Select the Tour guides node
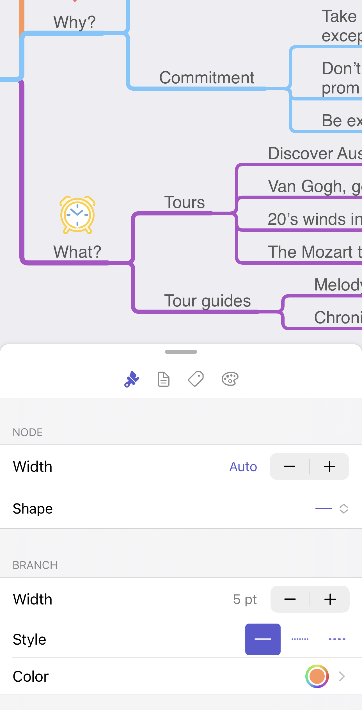 coord(207,301)
